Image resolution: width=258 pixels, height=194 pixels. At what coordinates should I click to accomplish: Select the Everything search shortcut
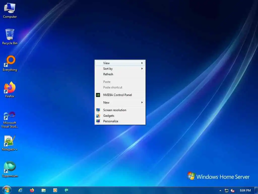pyautogui.click(x=10, y=63)
